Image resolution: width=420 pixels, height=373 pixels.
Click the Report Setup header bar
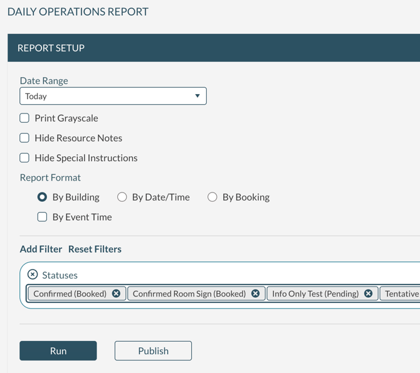tap(214, 48)
